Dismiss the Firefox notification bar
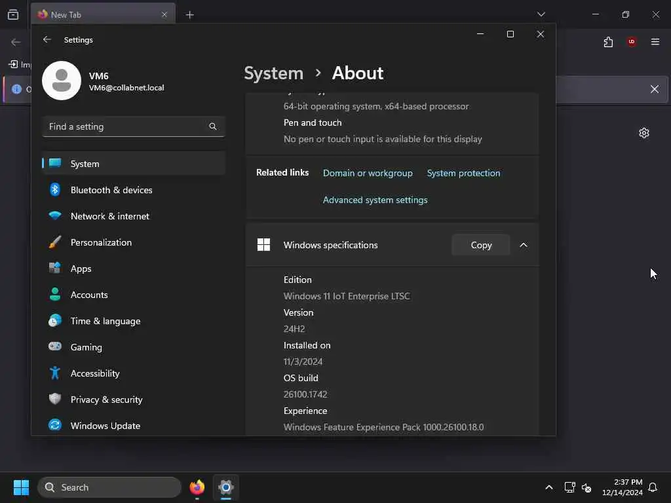 point(655,89)
